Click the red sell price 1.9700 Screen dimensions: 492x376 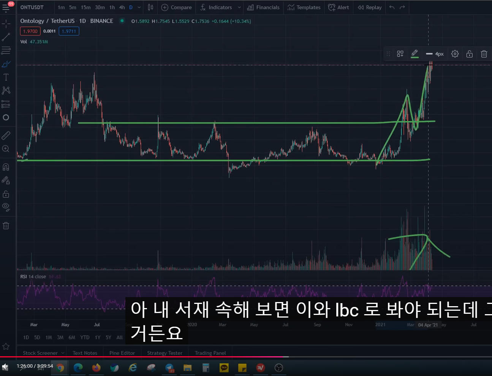tap(30, 31)
